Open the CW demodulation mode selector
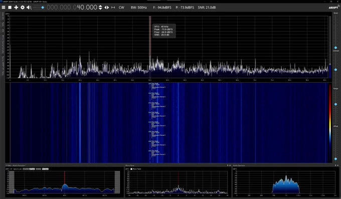Viewport: 341px width, 199px height. (121, 8)
